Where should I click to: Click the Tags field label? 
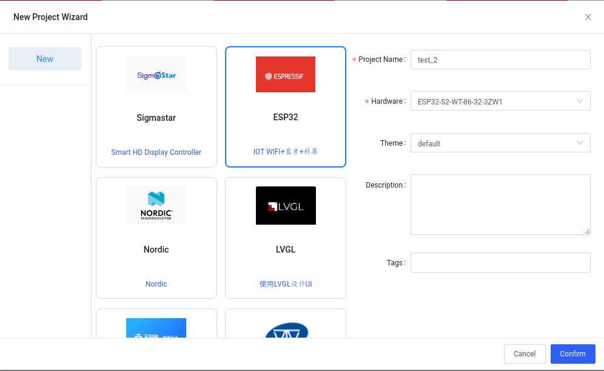click(395, 263)
